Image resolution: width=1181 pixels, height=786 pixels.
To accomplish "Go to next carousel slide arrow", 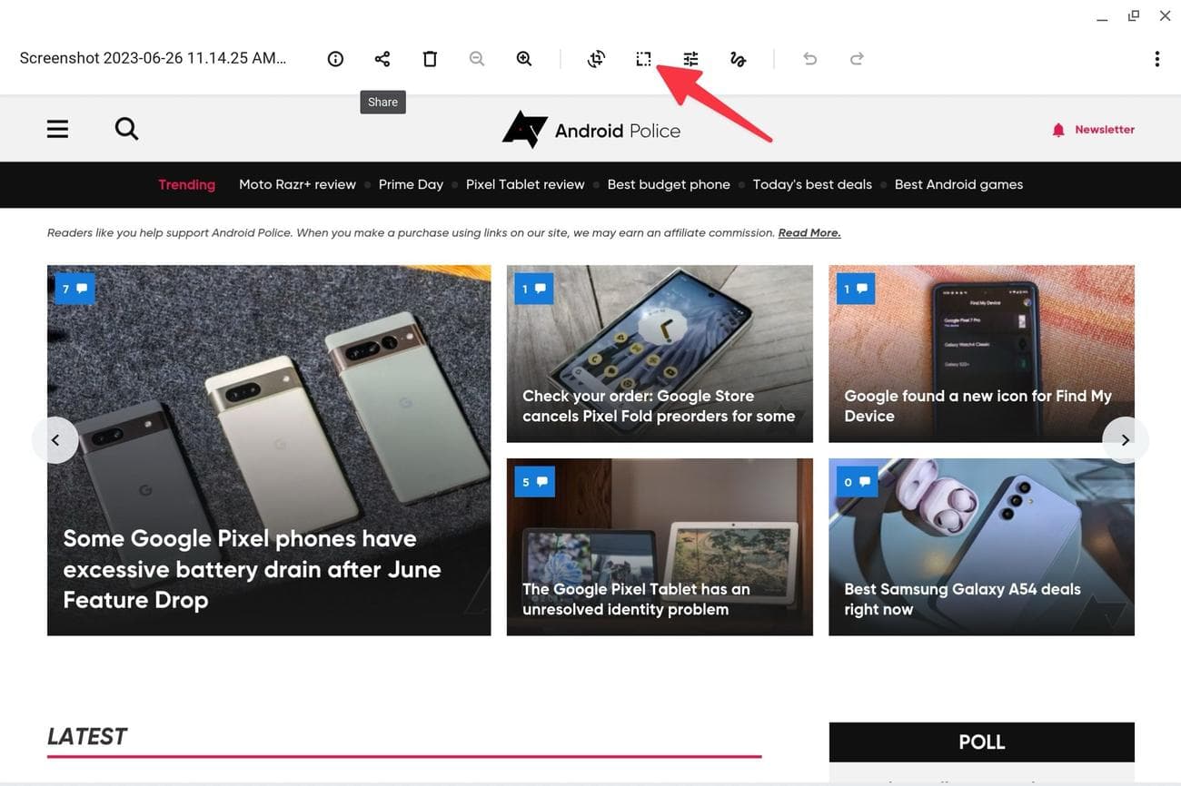I will pyautogui.click(x=1125, y=440).
